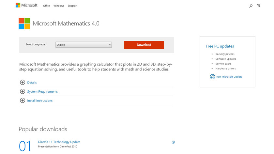The width and height of the screenshot is (274, 154).
Task: Open the Office menu item
Action: 46,6
